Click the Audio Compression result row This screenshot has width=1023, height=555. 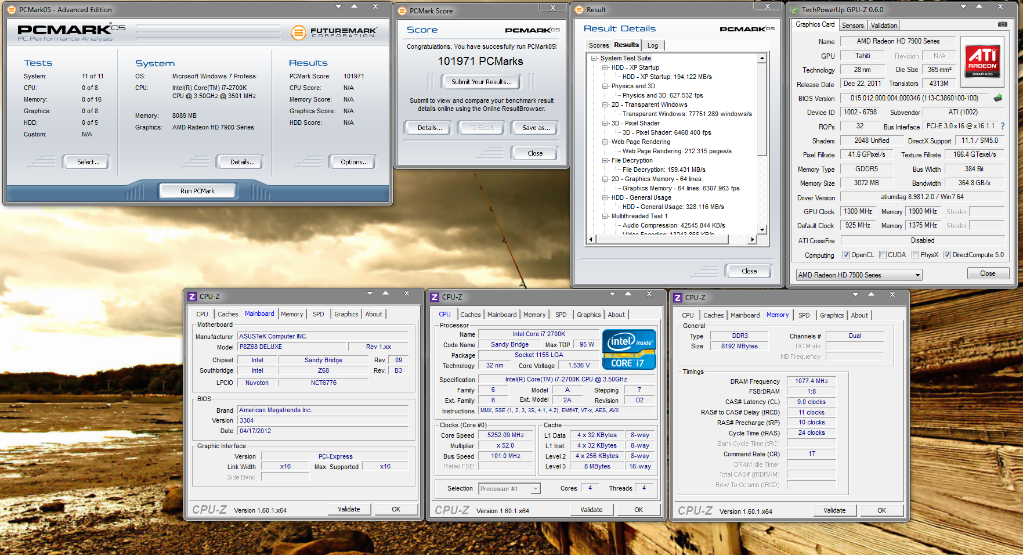pos(674,225)
